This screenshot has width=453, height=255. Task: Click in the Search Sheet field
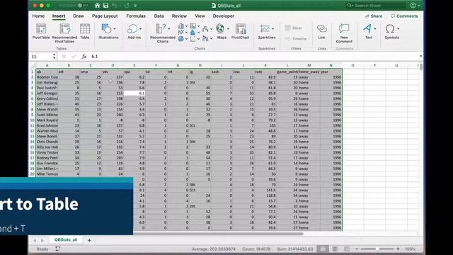376,6
